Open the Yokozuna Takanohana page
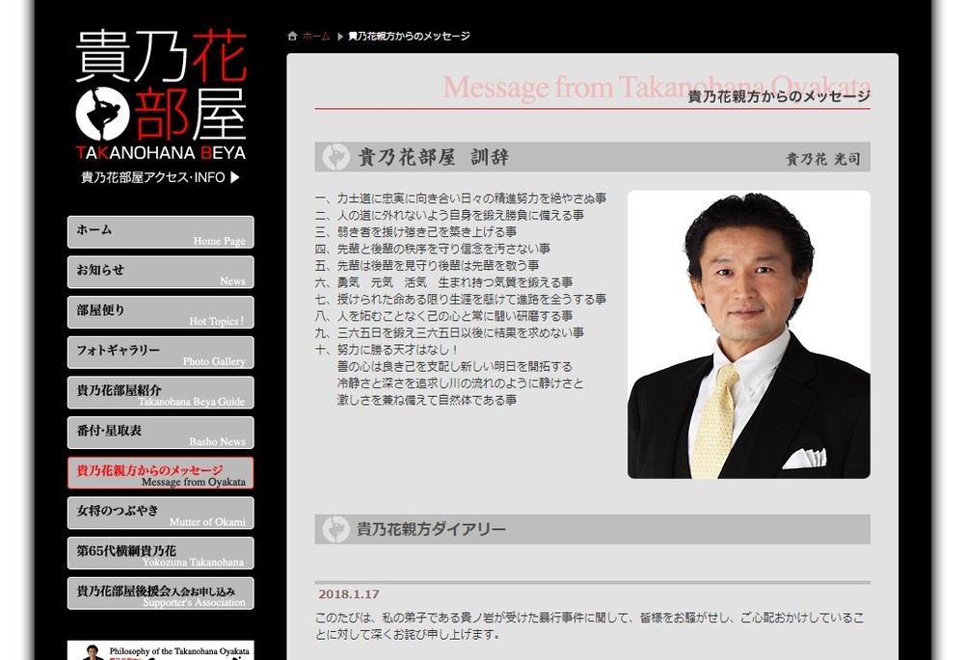Screen dimensions: 964x660 coord(160,553)
